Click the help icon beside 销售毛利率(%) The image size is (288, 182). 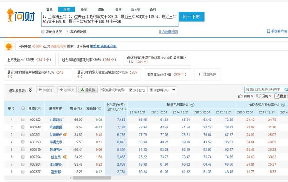[192, 105]
